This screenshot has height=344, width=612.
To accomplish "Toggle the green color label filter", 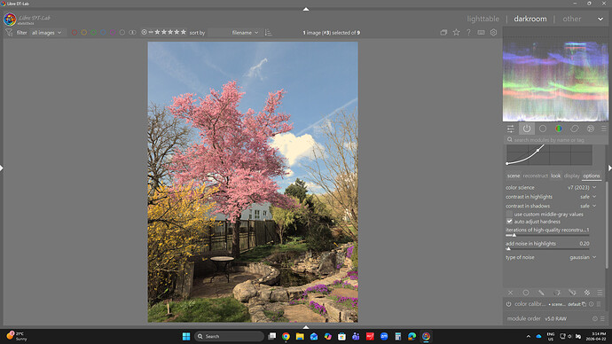I will (94, 33).
